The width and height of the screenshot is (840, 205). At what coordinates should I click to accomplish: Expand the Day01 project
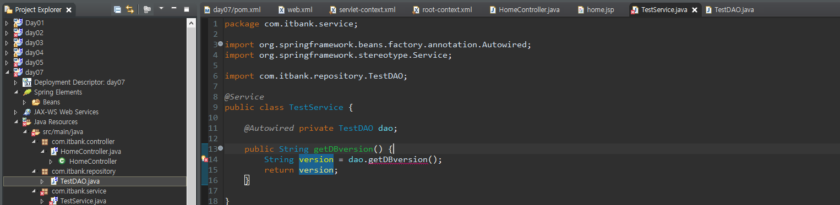[x=7, y=23]
